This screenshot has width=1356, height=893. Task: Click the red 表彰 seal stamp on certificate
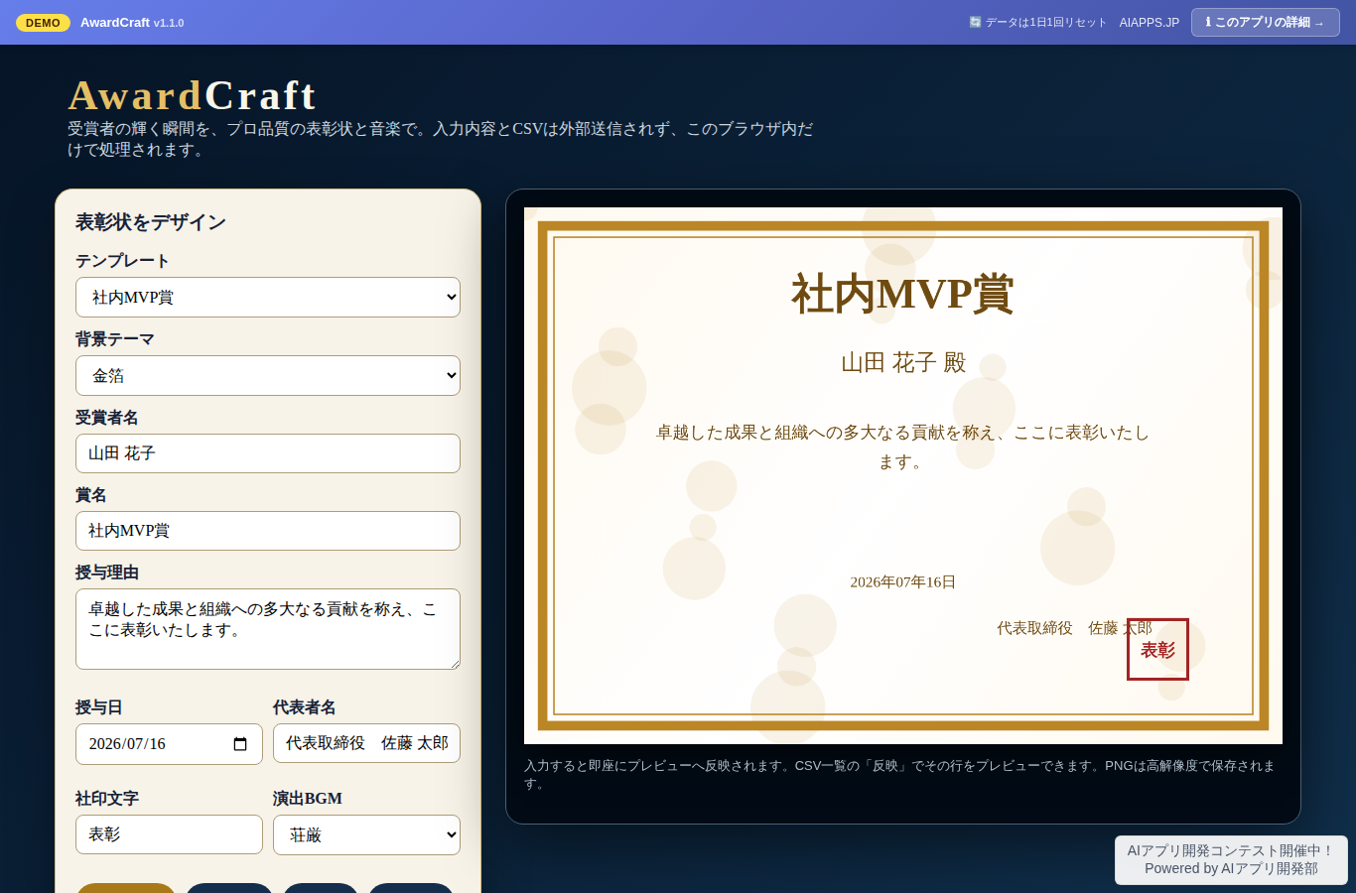click(x=1157, y=650)
